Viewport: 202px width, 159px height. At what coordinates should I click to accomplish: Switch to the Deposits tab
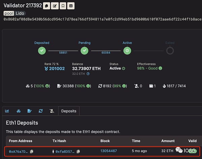(x=69, y=111)
